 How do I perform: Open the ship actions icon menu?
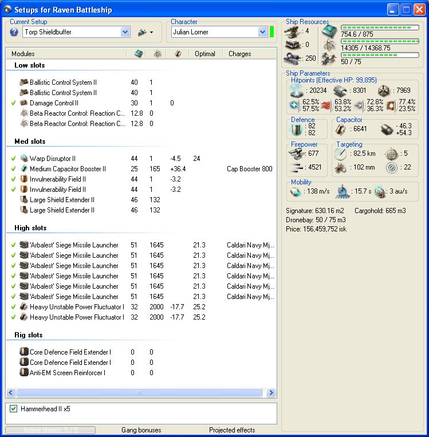click(145, 32)
